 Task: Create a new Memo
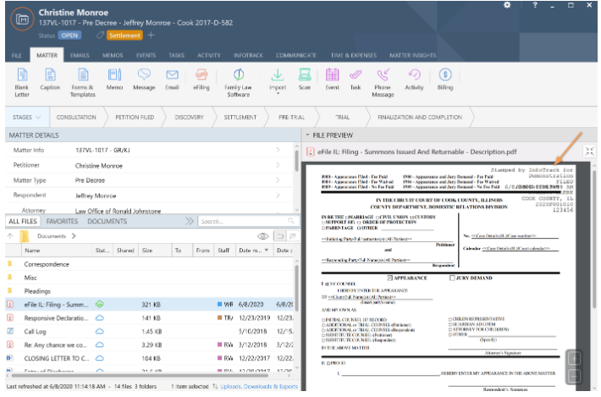(x=114, y=80)
